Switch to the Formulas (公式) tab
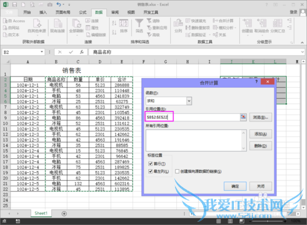This screenshot has width=307, height=225. tap(83, 12)
